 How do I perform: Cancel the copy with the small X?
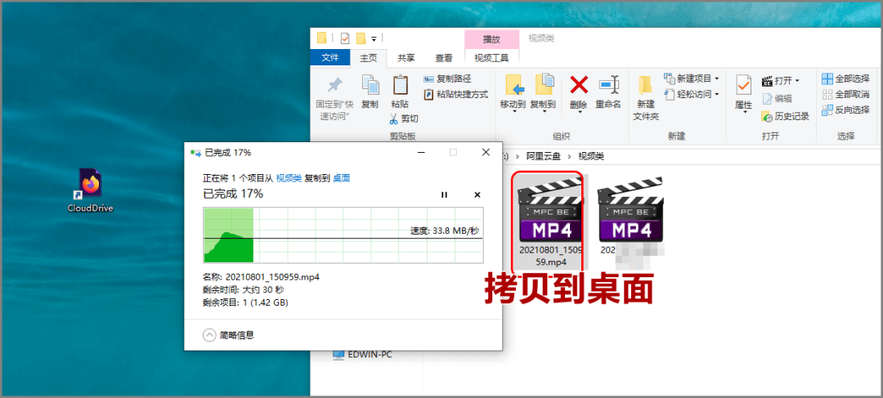(x=477, y=195)
